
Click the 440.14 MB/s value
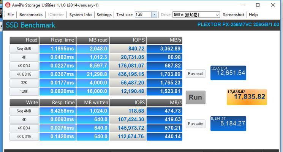164,136
